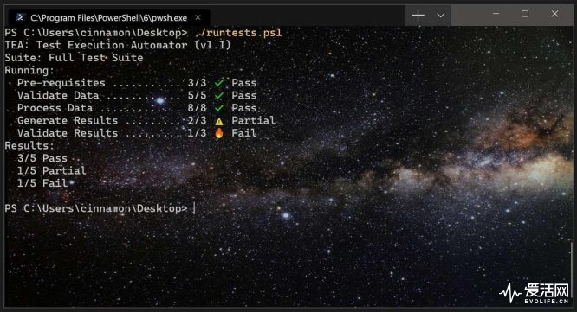Click the 8/8 count value

[197, 108]
